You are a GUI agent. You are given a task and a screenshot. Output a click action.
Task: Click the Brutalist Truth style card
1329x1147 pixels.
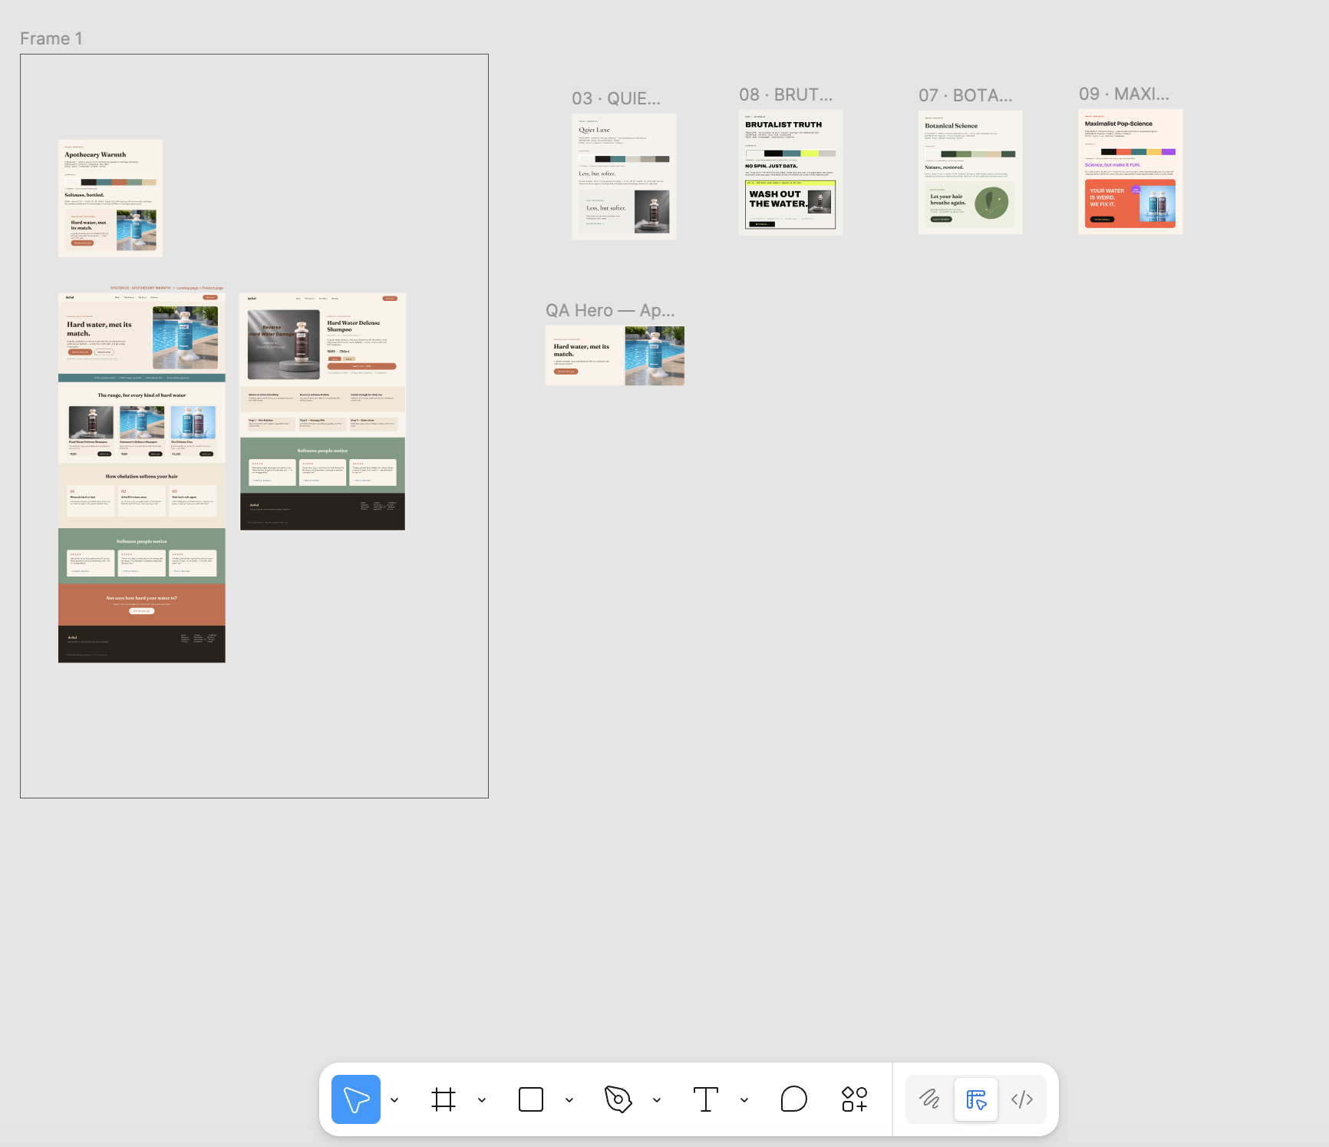pos(791,172)
